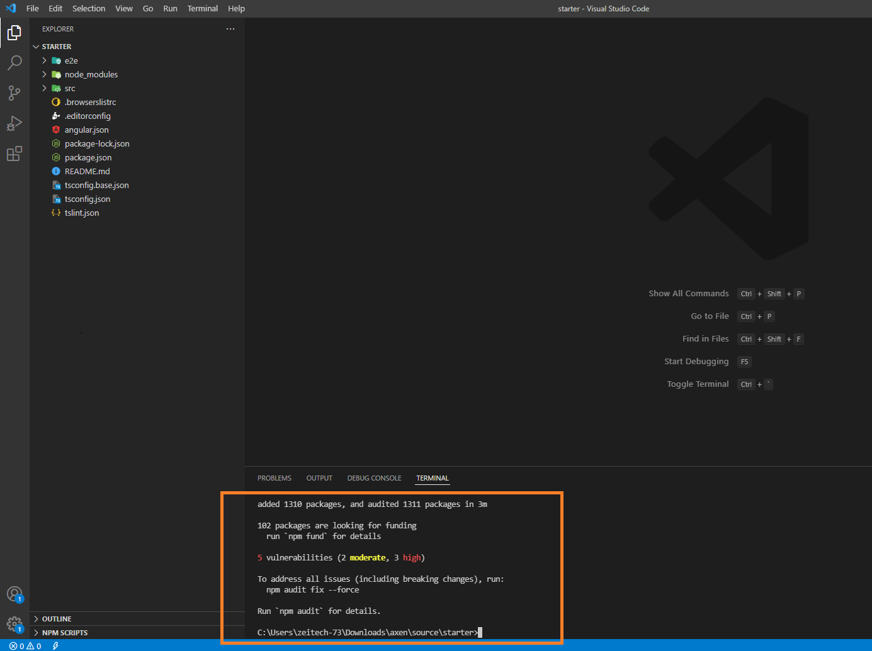This screenshot has height=651, width=872.
Task: Click the tslint.json braces icon
Action: tap(56, 213)
